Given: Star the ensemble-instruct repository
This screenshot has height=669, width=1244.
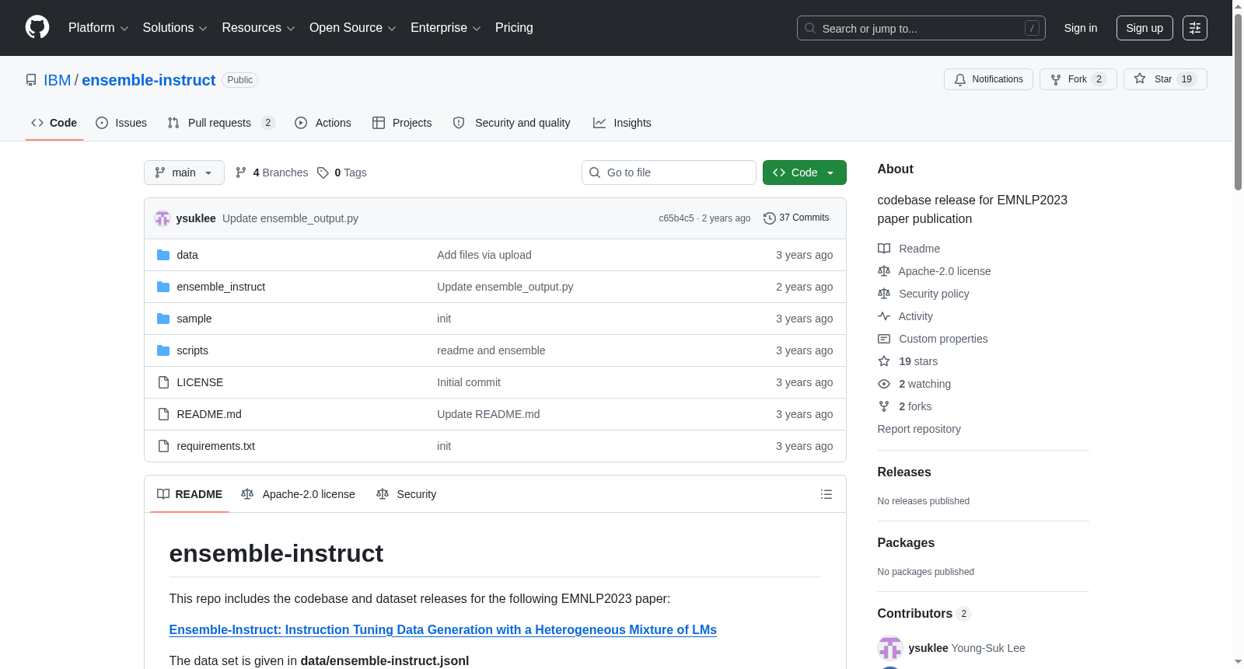Looking at the screenshot, I should coord(1165,79).
